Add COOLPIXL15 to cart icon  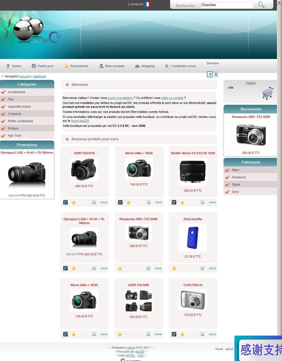[174, 334]
